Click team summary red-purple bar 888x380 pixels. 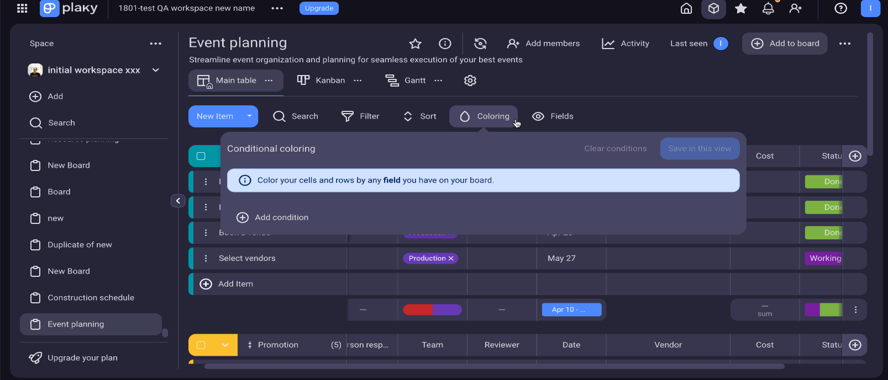tap(432, 310)
